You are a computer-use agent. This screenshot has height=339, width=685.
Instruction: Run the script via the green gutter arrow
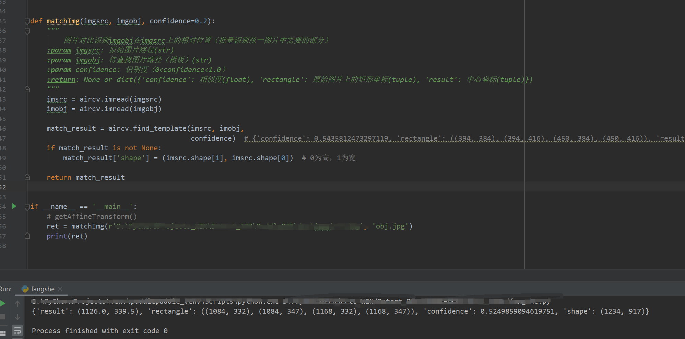[14, 206]
